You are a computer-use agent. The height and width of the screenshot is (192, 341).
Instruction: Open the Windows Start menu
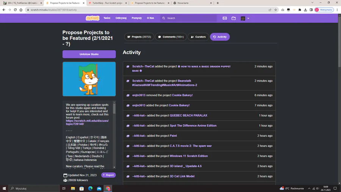coord(4,189)
